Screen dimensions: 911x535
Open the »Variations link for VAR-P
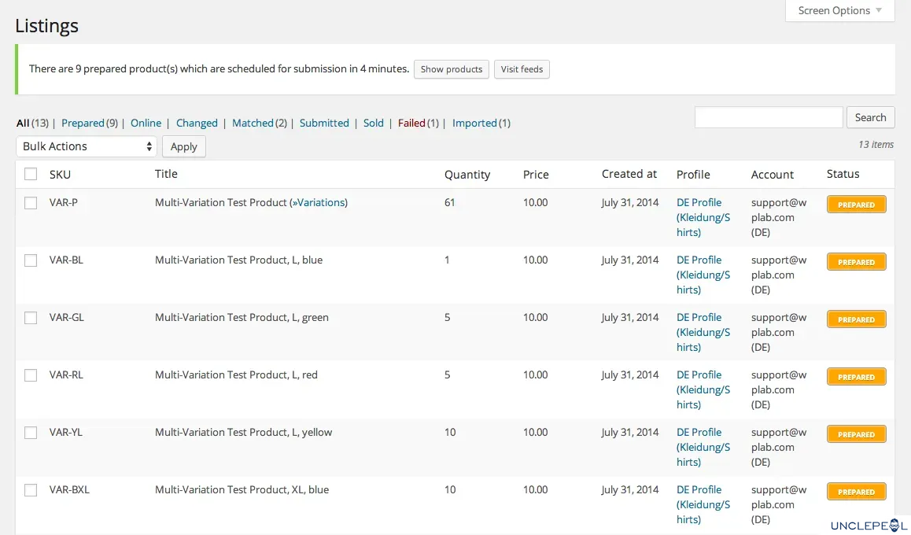[319, 203]
